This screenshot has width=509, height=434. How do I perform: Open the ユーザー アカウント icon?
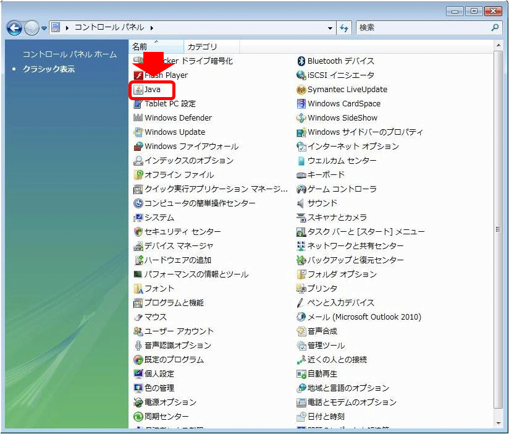[138, 331]
